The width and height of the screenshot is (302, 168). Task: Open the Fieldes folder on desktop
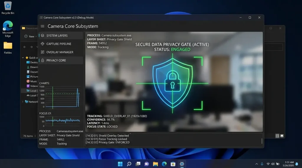pyautogui.click(x=8, y=48)
